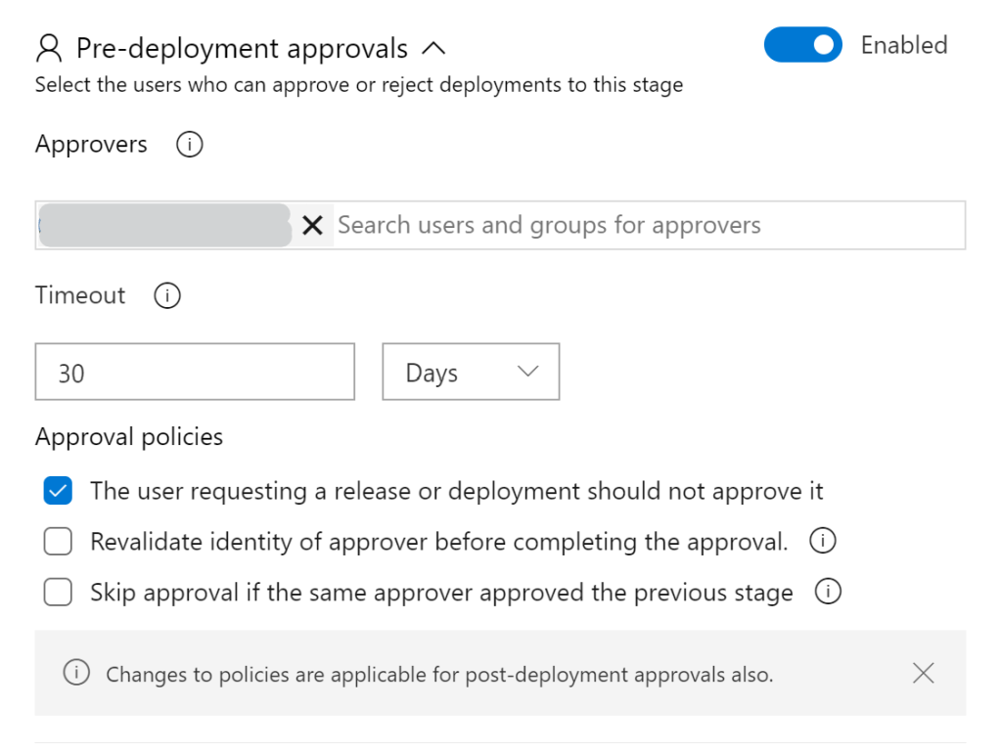
Task: Disable the Enabled toggle switch
Action: [x=802, y=45]
